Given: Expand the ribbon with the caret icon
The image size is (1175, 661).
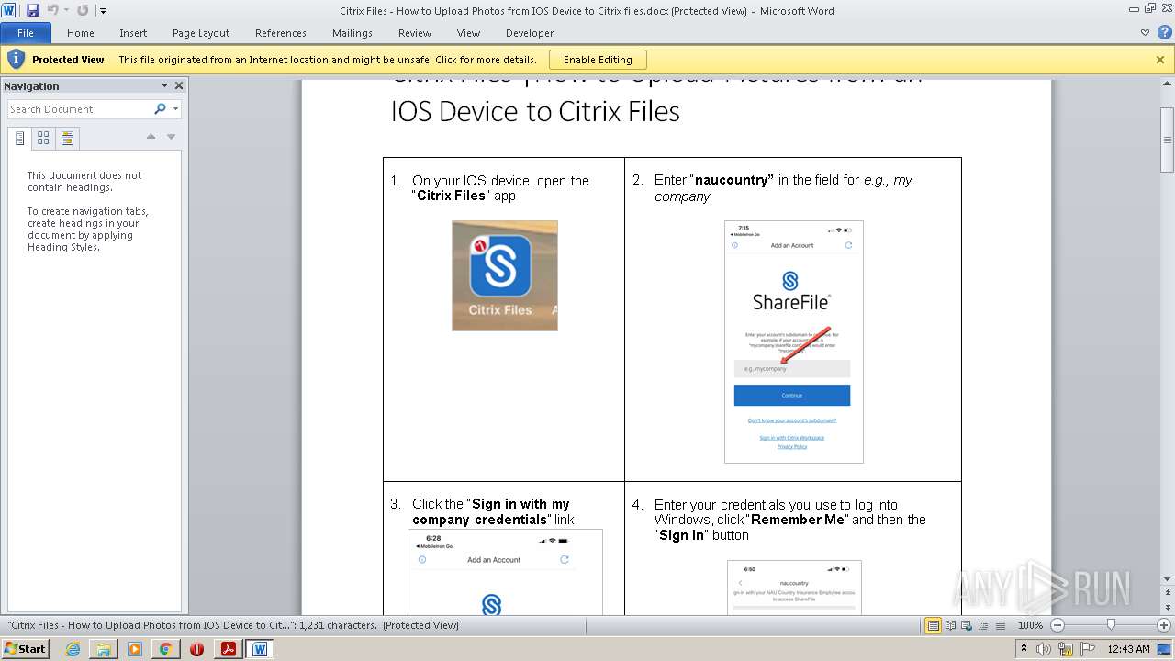Looking at the screenshot, I should [x=1145, y=33].
